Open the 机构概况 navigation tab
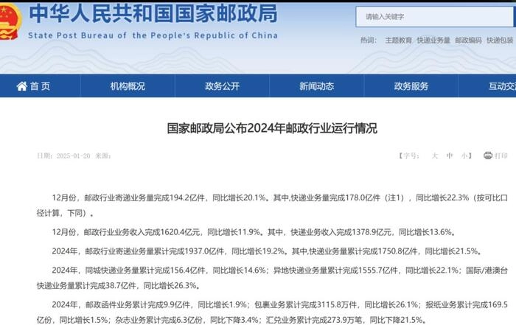Image resolution: width=516 pixels, height=325 pixels. tap(128, 86)
